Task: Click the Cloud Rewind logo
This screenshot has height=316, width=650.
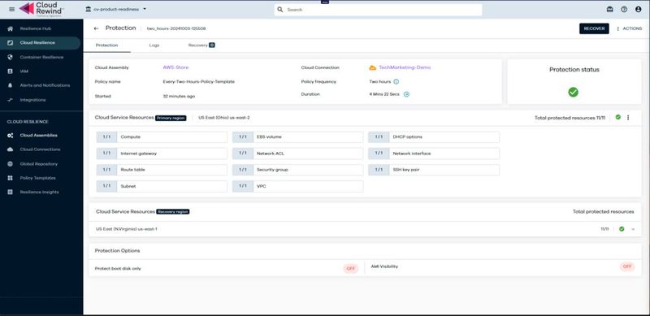Action: [41, 9]
